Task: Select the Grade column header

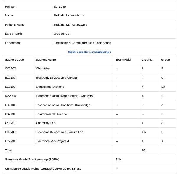Action: (165, 59)
